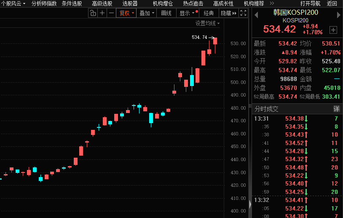Go to previous stock with left arrow
This screenshot has height=218, width=343.
[255, 15]
